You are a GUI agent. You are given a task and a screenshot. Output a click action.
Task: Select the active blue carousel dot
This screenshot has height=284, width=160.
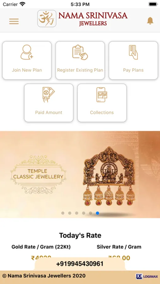tap(98, 213)
